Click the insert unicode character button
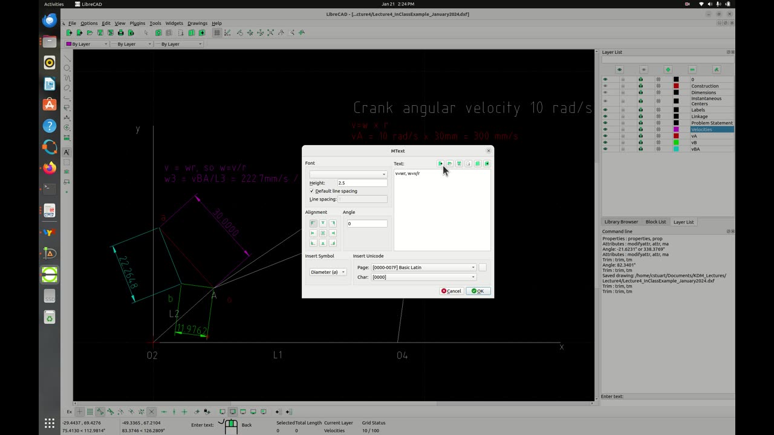 coord(483,267)
